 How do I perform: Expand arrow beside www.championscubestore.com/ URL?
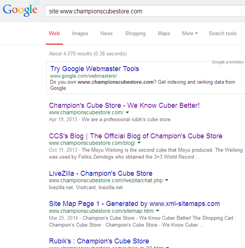pos(127,112)
